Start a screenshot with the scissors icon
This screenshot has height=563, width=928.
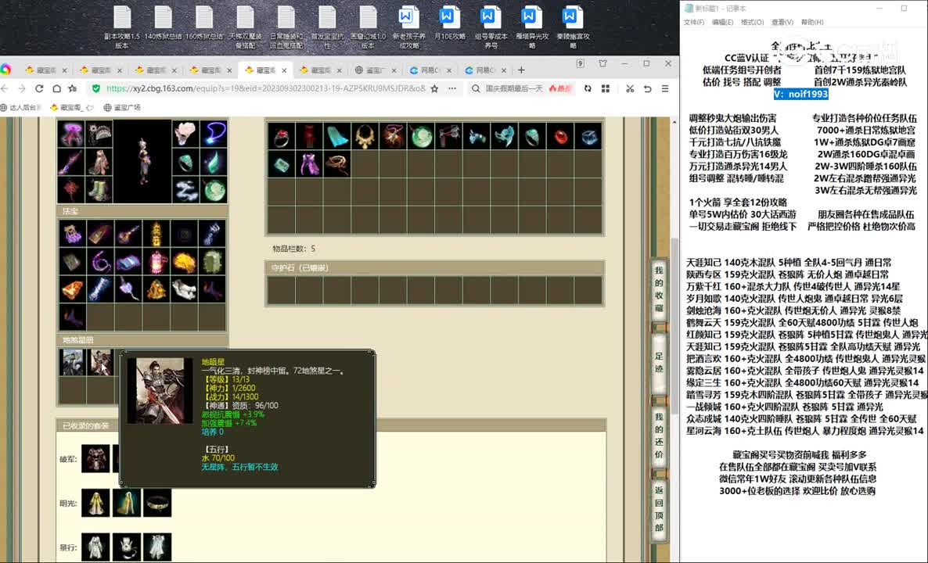pyautogui.click(x=630, y=88)
